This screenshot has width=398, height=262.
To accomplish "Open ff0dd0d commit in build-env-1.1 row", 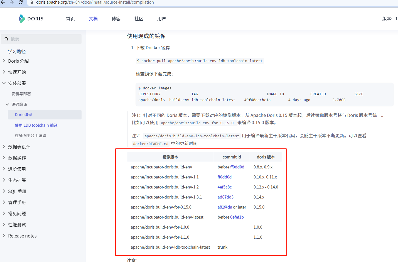I will tap(225, 177).
